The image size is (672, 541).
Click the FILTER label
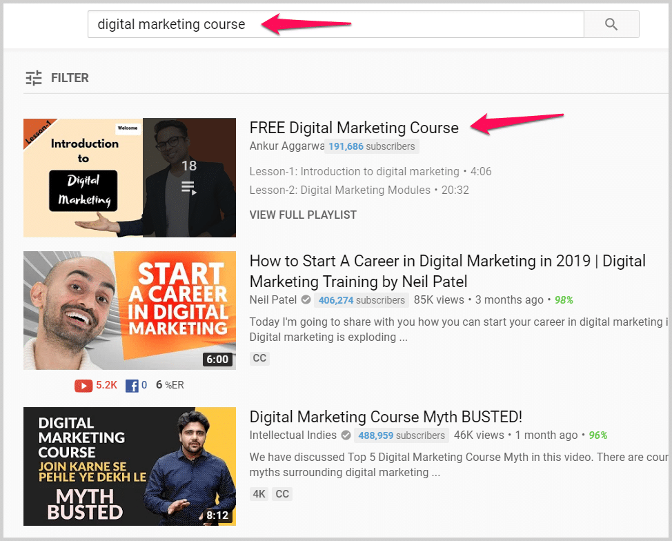[70, 78]
